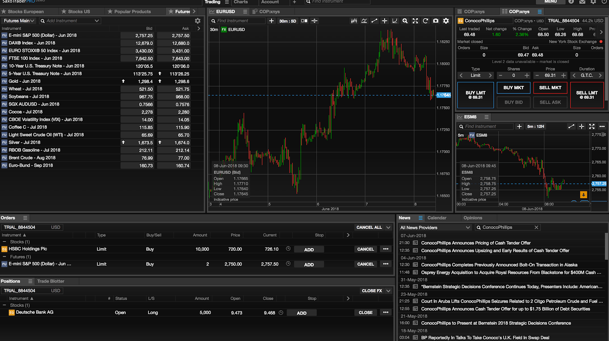Open more actions for Deutsche Bank position

(x=386, y=313)
